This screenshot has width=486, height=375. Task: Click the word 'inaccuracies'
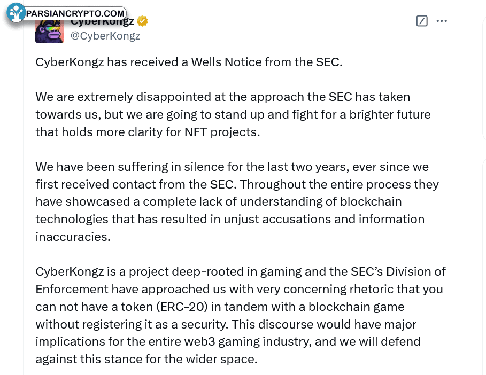pyautogui.click(x=73, y=237)
